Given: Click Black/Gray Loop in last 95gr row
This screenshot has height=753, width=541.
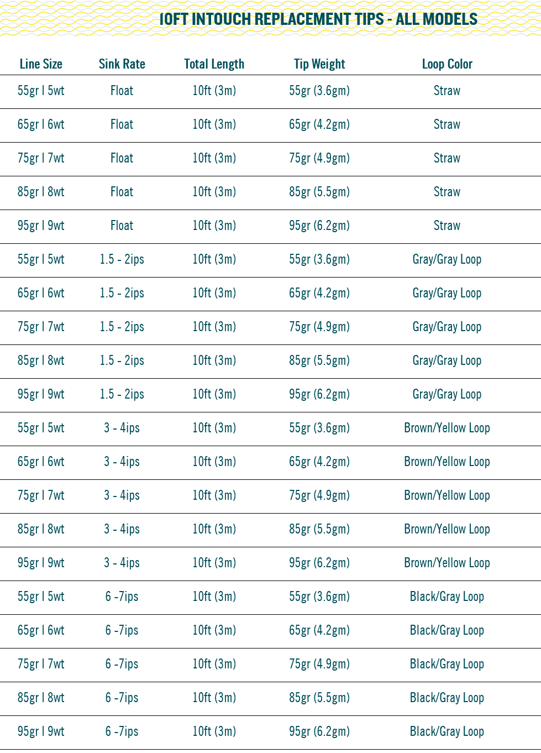Looking at the screenshot, I should click(x=447, y=731).
